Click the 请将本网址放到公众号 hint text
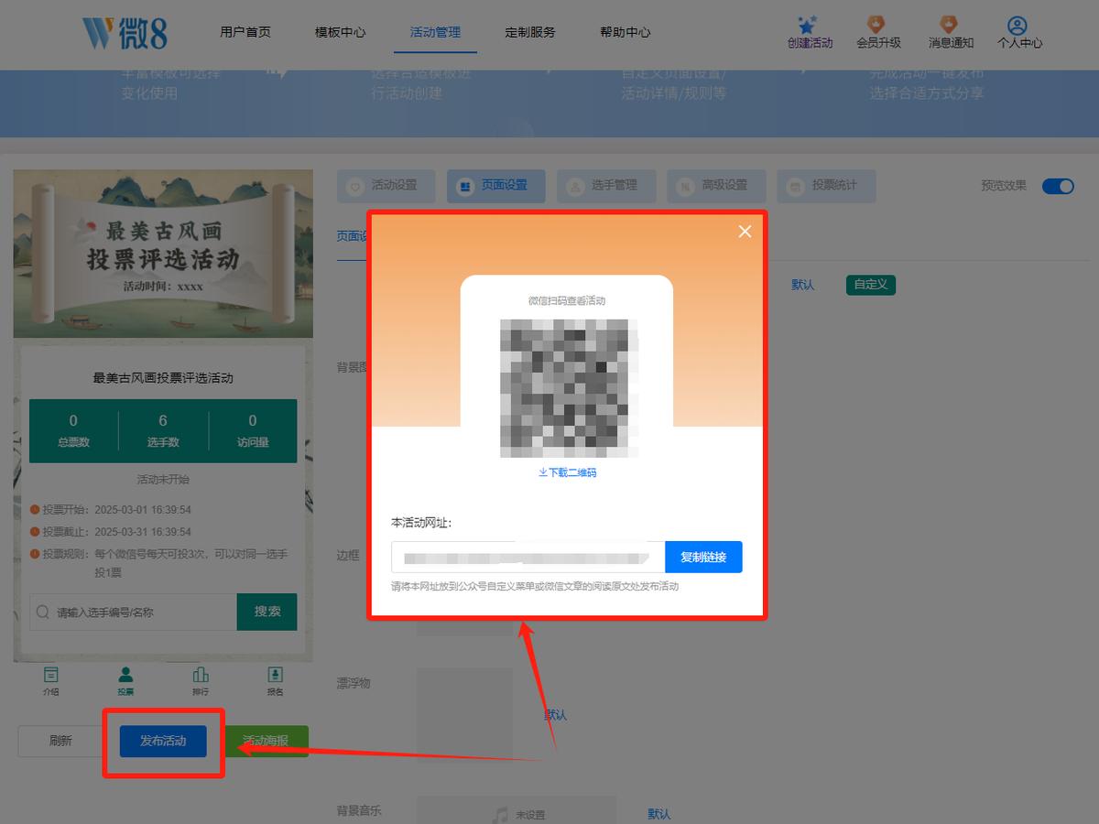The height and width of the screenshot is (824, 1099). (535, 586)
